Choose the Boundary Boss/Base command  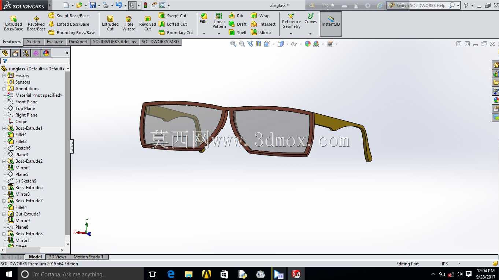coord(72,33)
